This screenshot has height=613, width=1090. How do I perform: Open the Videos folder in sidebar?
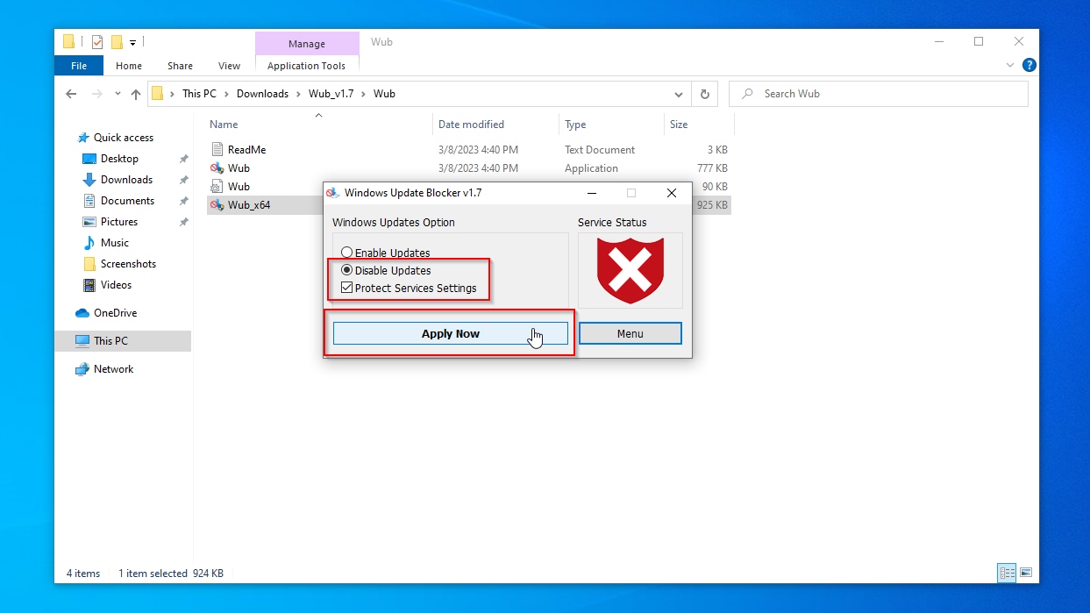pyautogui.click(x=116, y=285)
